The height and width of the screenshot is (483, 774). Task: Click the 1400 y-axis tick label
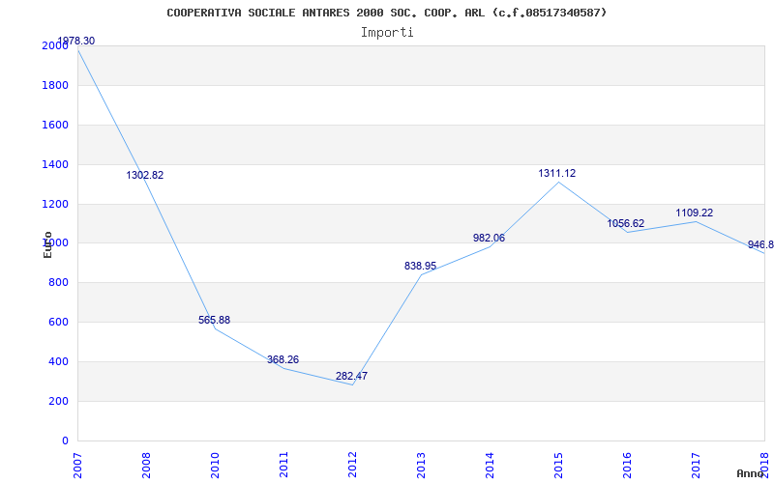[55, 164]
